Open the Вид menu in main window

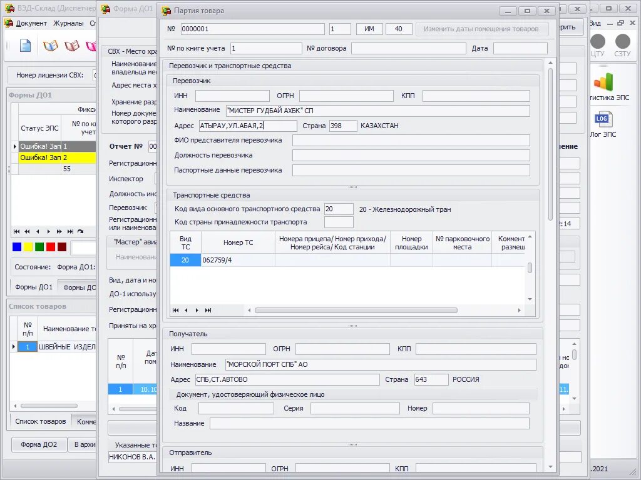[595, 23]
